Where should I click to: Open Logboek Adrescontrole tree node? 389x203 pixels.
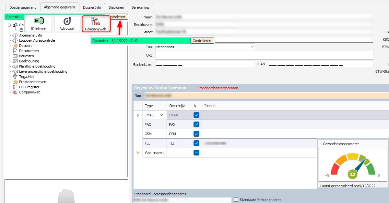pos(37,40)
